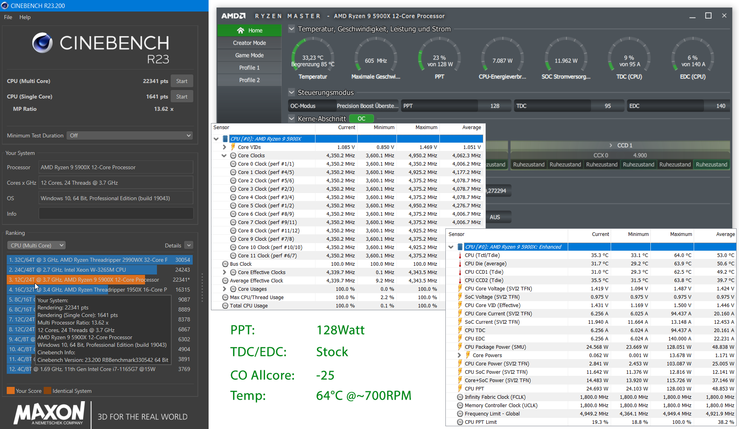The height and width of the screenshot is (429, 739).
Task: Open the Profile 2 tab
Action: click(250, 80)
